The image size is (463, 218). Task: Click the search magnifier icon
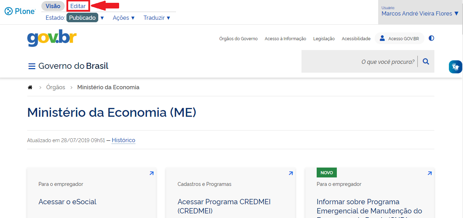(x=426, y=61)
